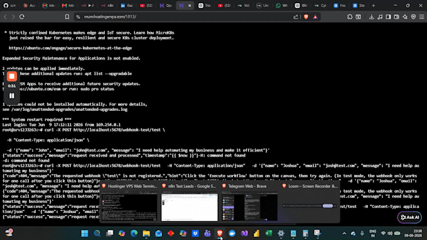Open Microsoft Edge from taskbar
Screen dimensions: 427x240
click(x=134, y=233)
